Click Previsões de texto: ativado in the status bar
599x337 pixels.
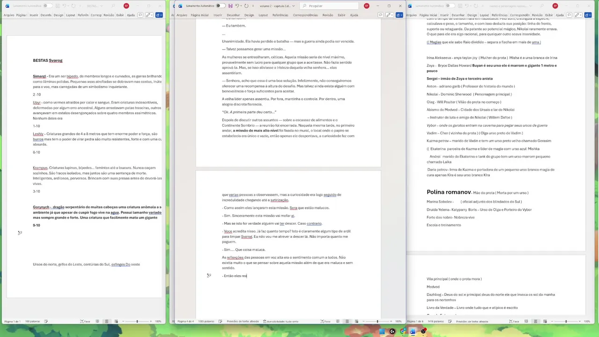243,322
